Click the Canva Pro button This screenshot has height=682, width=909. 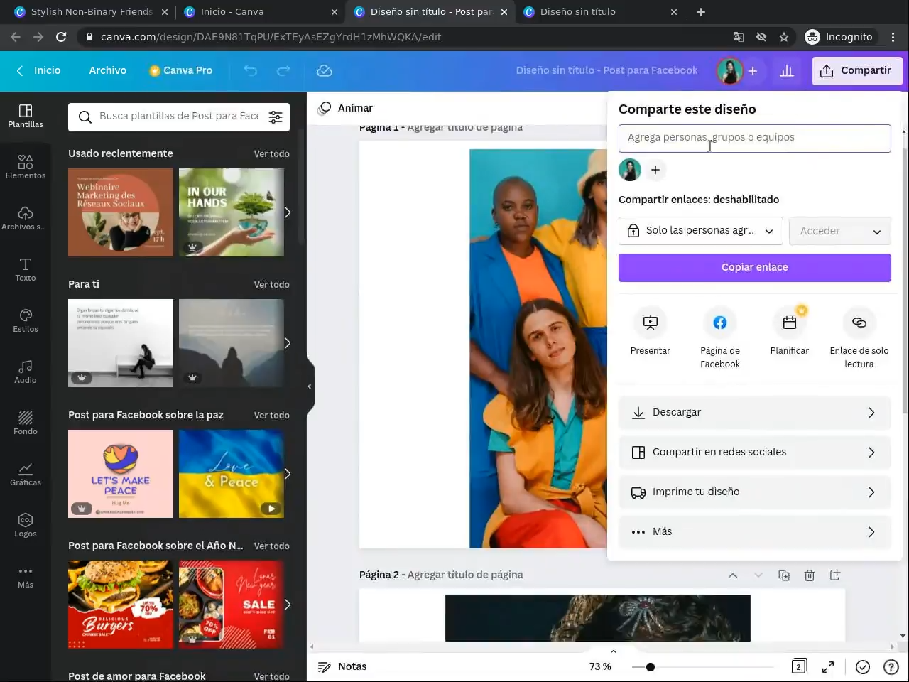181,70
